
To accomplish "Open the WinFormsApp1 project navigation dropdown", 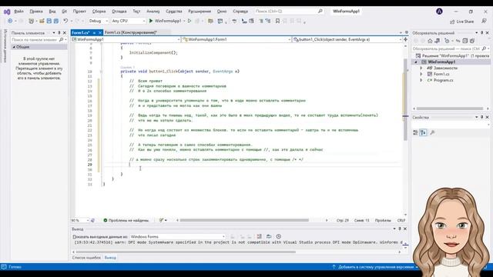I will tap(126, 39).
